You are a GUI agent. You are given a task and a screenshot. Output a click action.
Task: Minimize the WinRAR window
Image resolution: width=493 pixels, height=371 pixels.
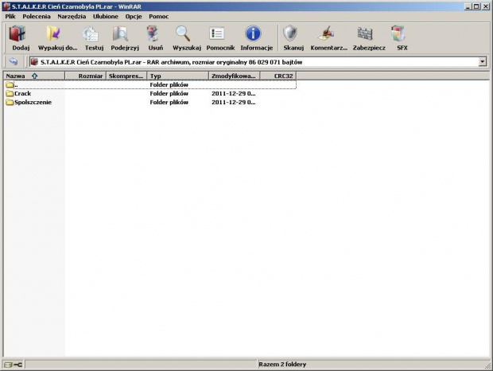tap(468, 6)
